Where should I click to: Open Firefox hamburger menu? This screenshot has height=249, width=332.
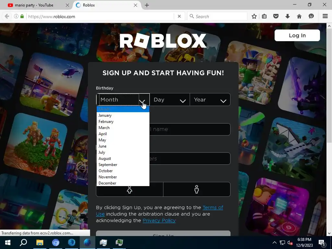pos(325,16)
